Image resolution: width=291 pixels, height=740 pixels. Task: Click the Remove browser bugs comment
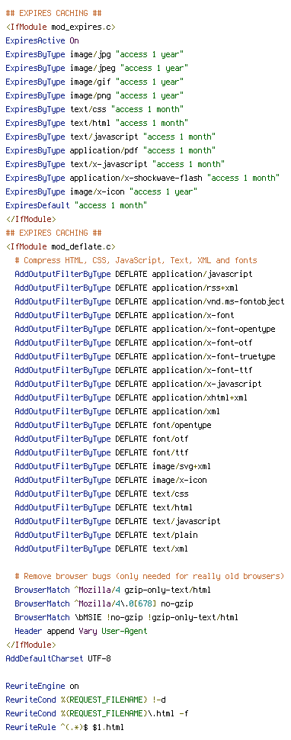(150, 576)
